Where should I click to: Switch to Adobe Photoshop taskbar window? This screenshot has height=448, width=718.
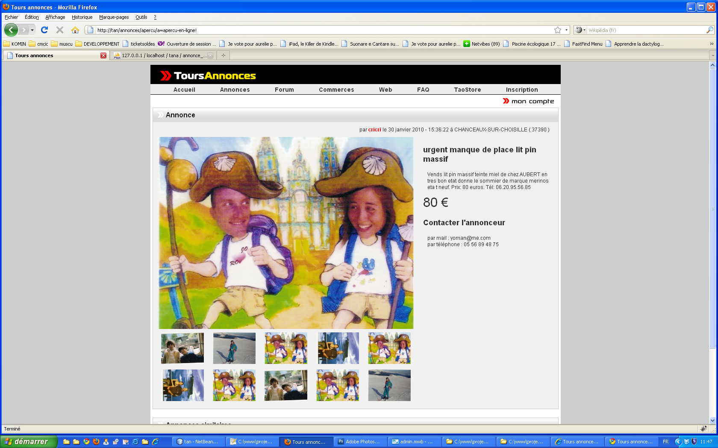click(360, 442)
